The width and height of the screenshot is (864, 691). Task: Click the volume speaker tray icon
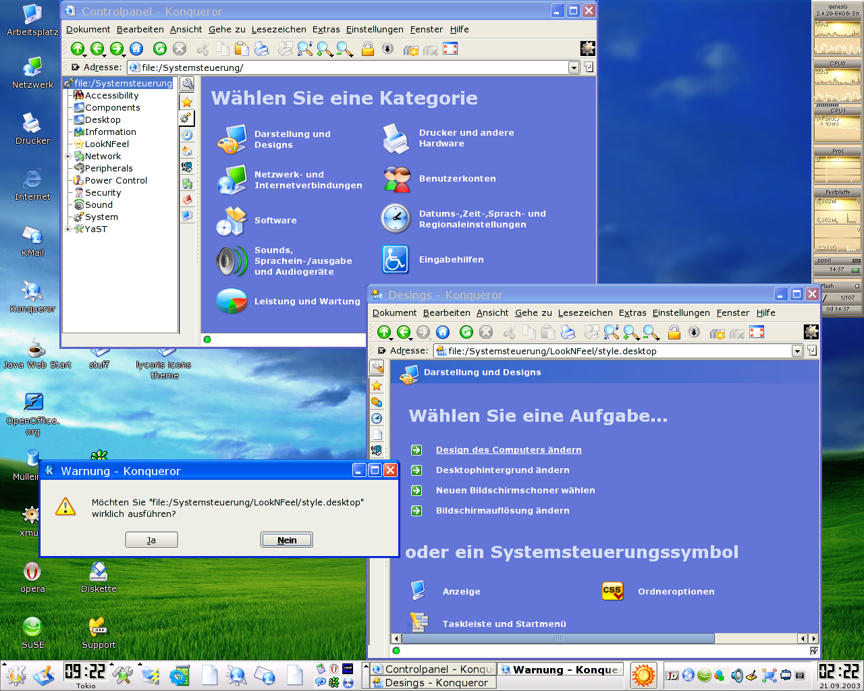pos(737,675)
